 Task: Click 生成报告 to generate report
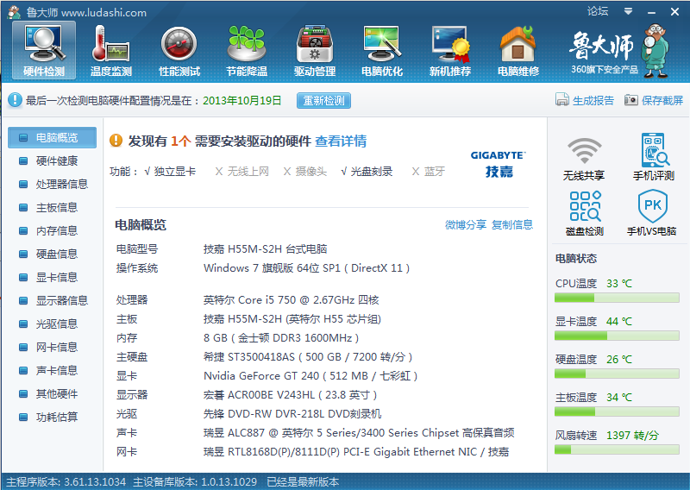pyautogui.click(x=585, y=101)
